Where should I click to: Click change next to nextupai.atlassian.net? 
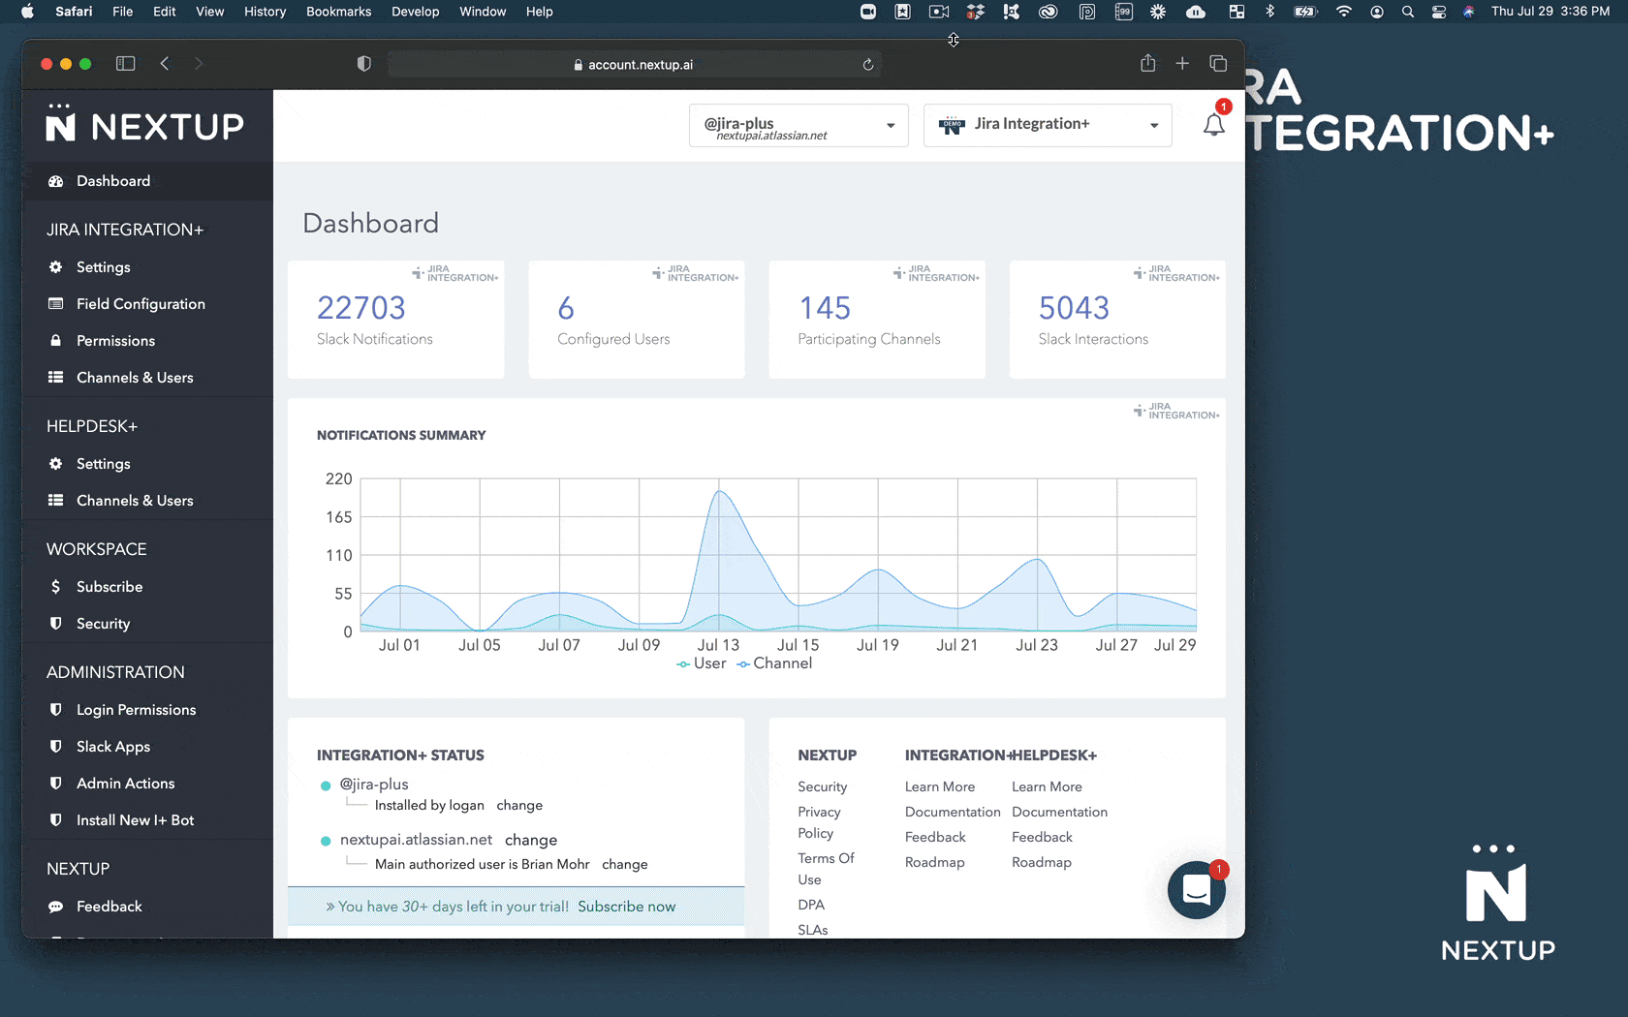tap(531, 841)
